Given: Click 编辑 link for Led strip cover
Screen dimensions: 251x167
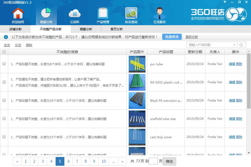Looking at the screenshot, I should [232, 137].
